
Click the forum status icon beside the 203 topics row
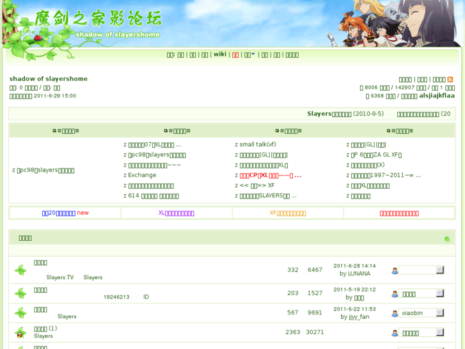pos(20,293)
